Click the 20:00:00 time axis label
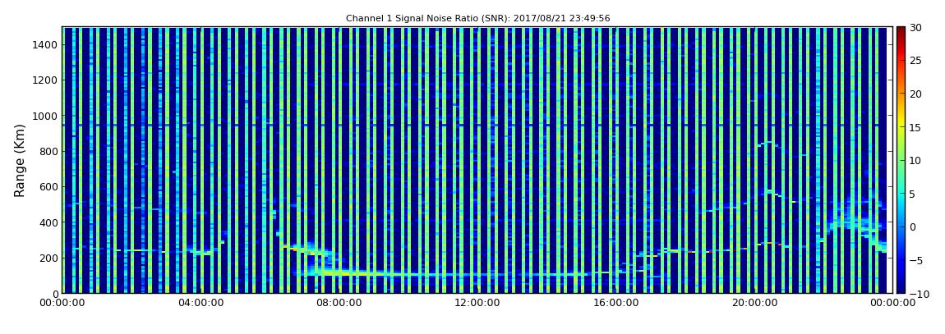 click(754, 304)
